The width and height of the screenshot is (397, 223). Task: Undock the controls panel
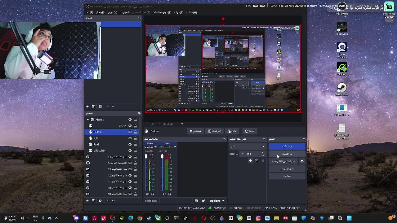tap(304, 139)
